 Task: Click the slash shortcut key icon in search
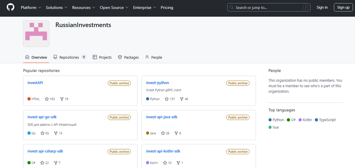click(306, 8)
